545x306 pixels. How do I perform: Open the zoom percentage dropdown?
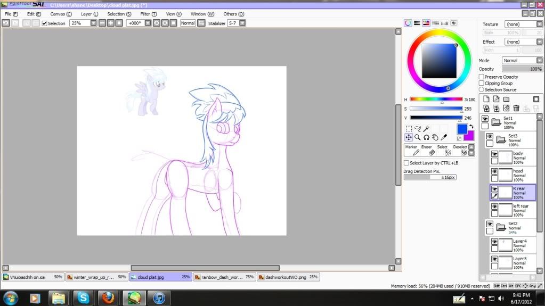coord(94,23)
